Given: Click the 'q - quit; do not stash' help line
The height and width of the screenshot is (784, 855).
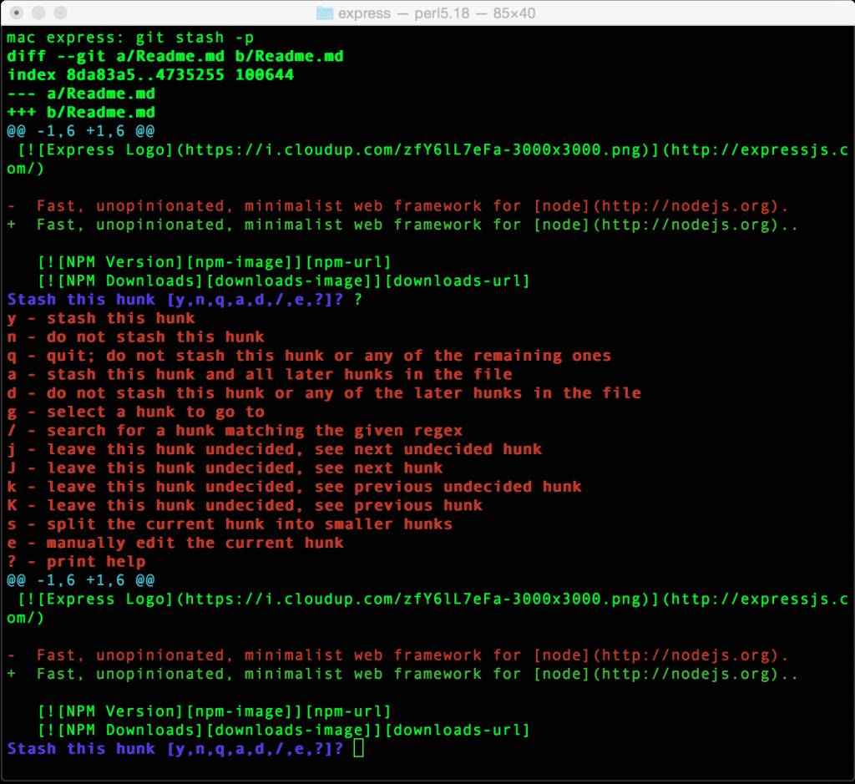Looking at the screenshot, I should tap(309, 356).
